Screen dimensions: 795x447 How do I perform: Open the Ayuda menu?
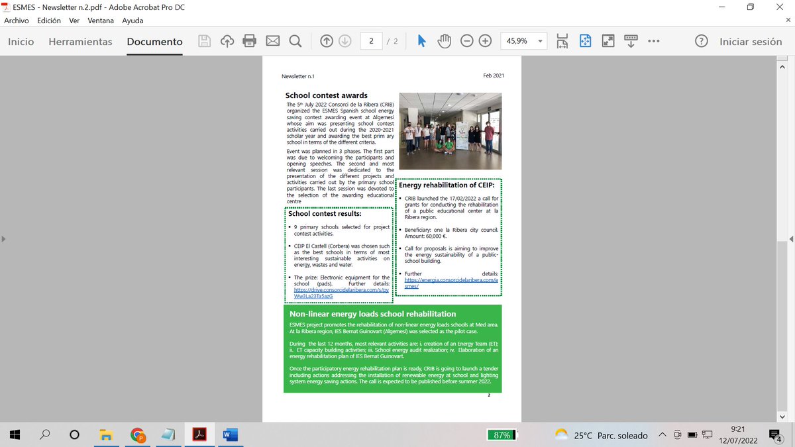[x=132, y=21]
